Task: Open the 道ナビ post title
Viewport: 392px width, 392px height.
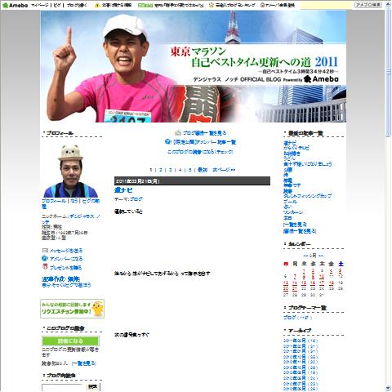Action: [x=123, y=190]
